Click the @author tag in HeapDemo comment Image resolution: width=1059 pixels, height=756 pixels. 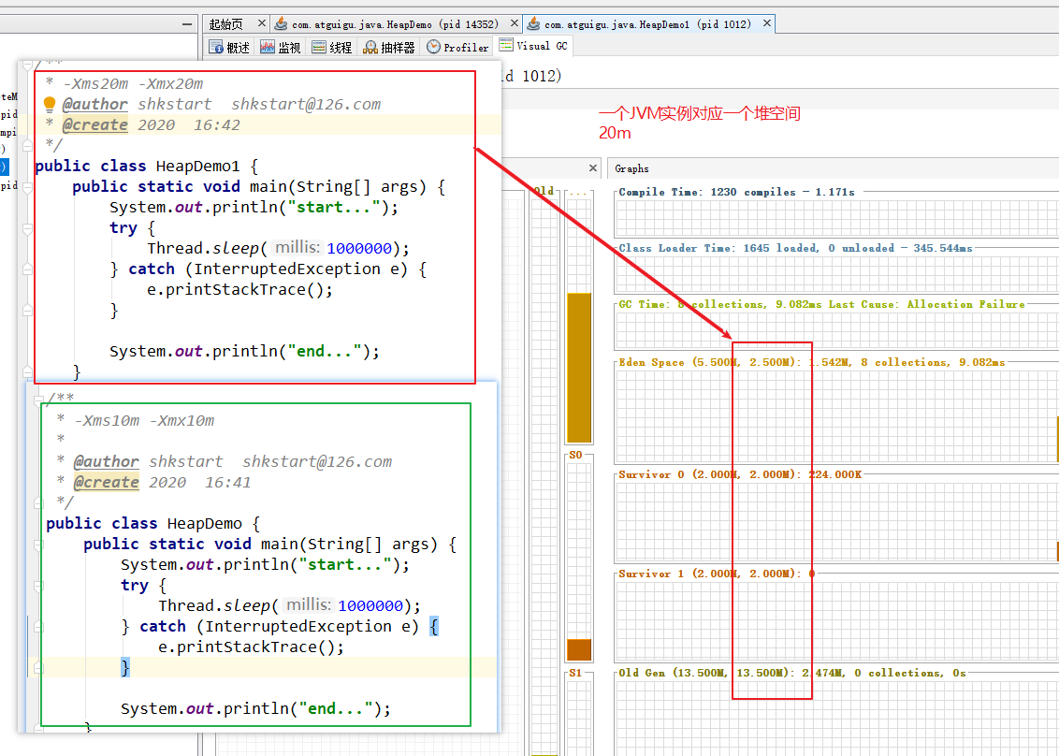click(106, 461)
